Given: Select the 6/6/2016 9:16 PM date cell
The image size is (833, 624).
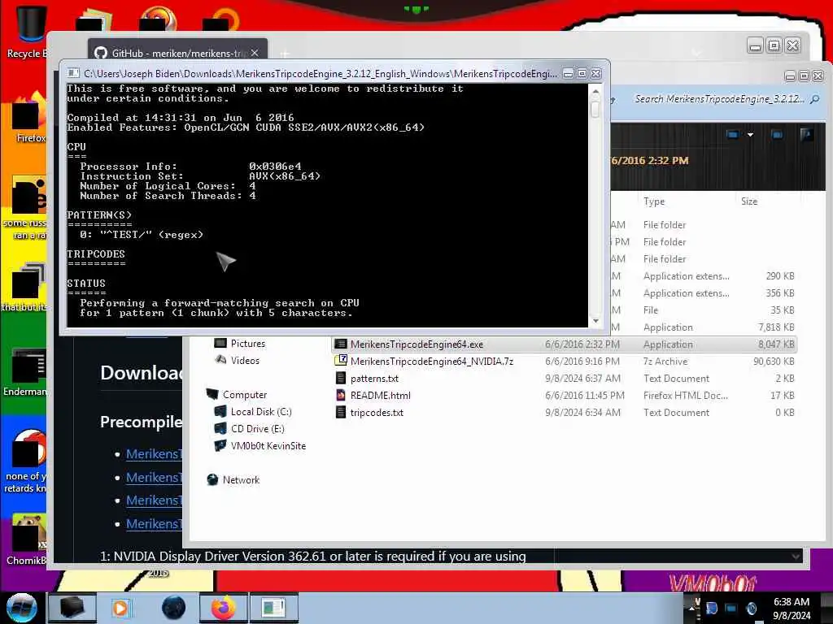Looking at the screenshot, I should [x=582, y=362].
